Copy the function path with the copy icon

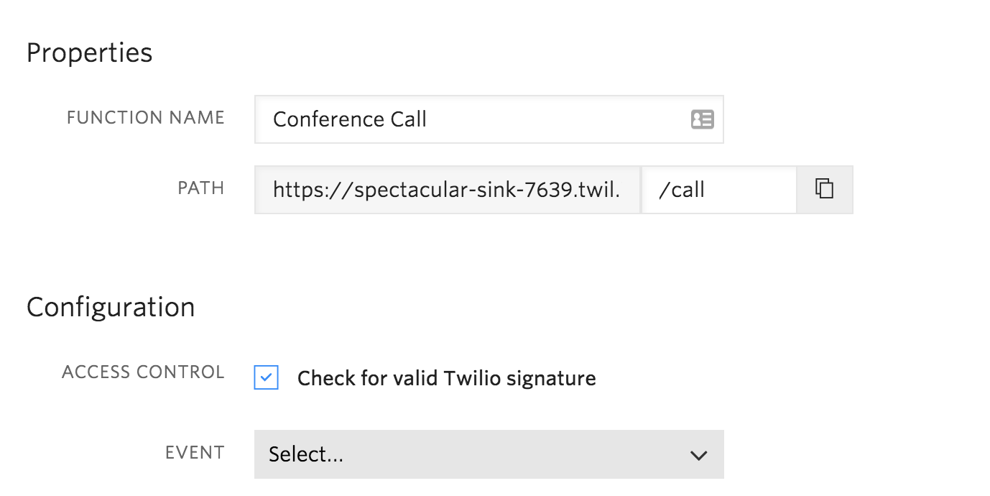(x=824, y=189)
